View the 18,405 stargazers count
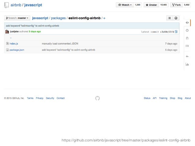Viewport: 195px width, 146px height. (x=164, y=5)
